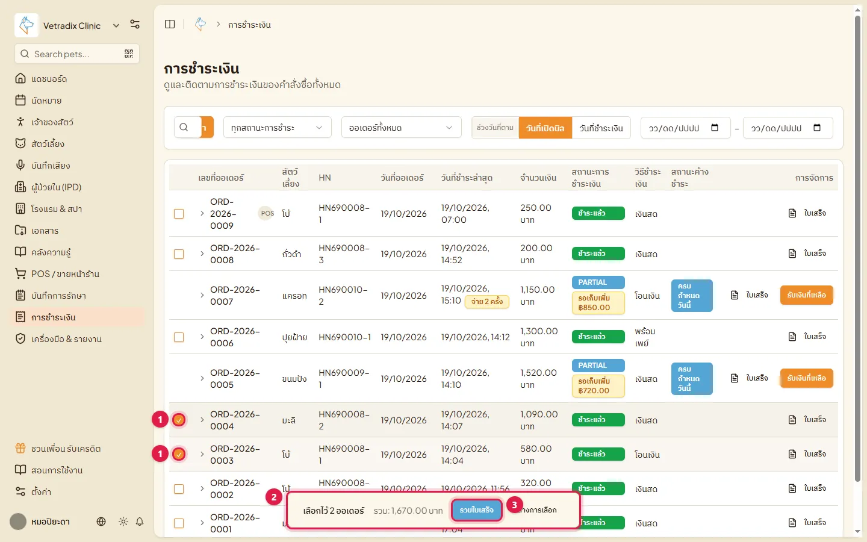
Task: Toggle the light theme sun icon
Action: 123,522
